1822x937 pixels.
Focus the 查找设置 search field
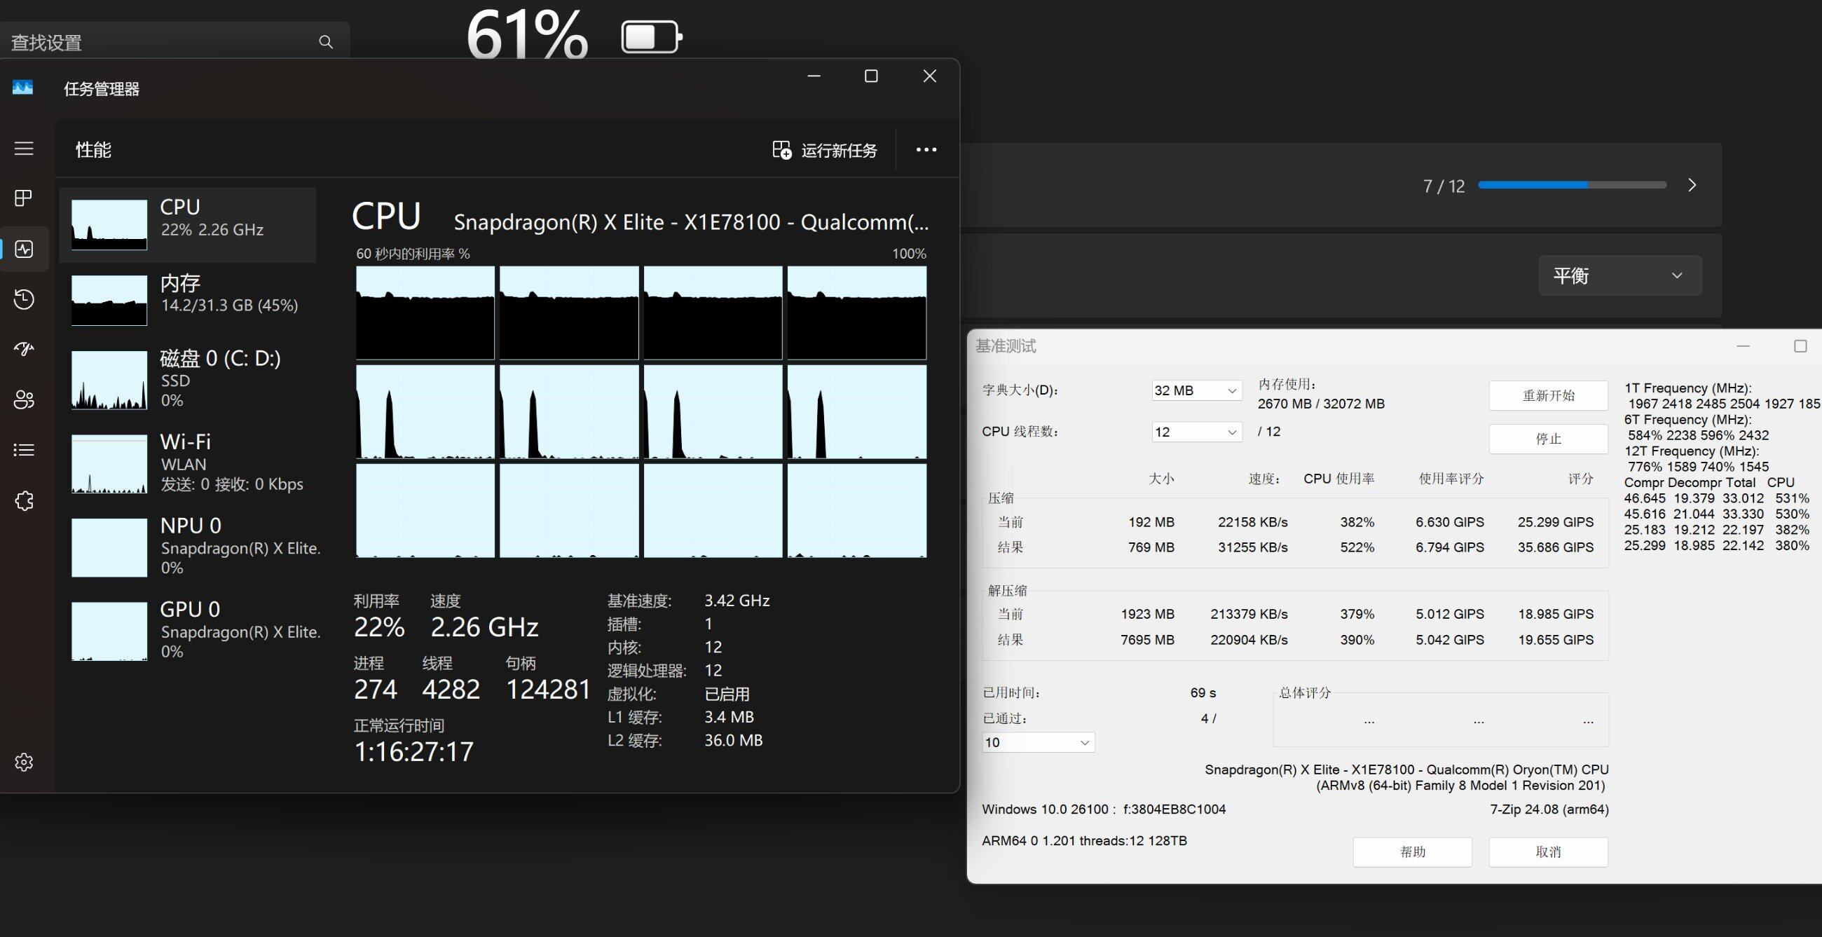click(173, 41)
